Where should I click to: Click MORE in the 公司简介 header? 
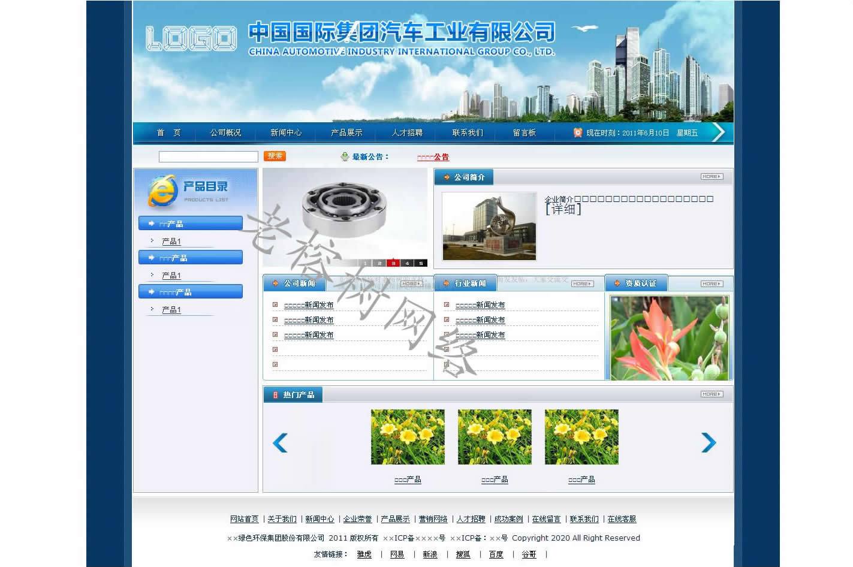click(712, 176)
